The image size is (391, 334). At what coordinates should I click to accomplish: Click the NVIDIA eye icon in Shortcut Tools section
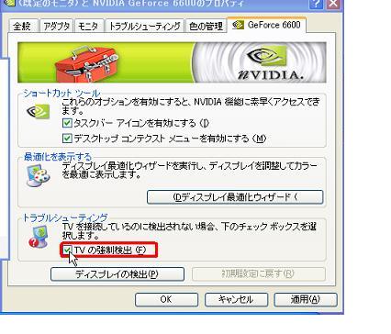(38, 111)
